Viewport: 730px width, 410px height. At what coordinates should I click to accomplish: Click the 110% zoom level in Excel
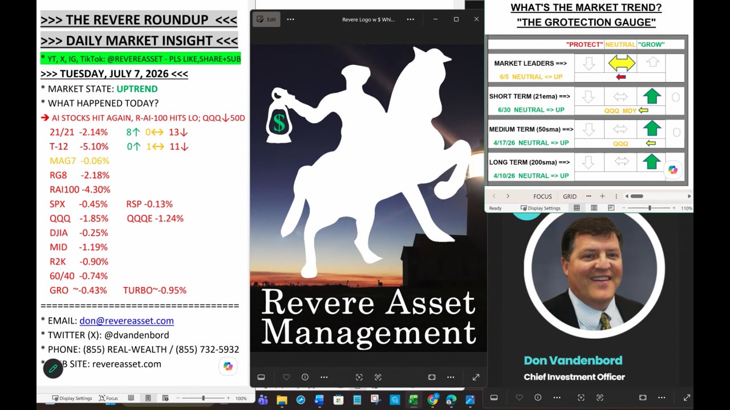tap(687, 208)
